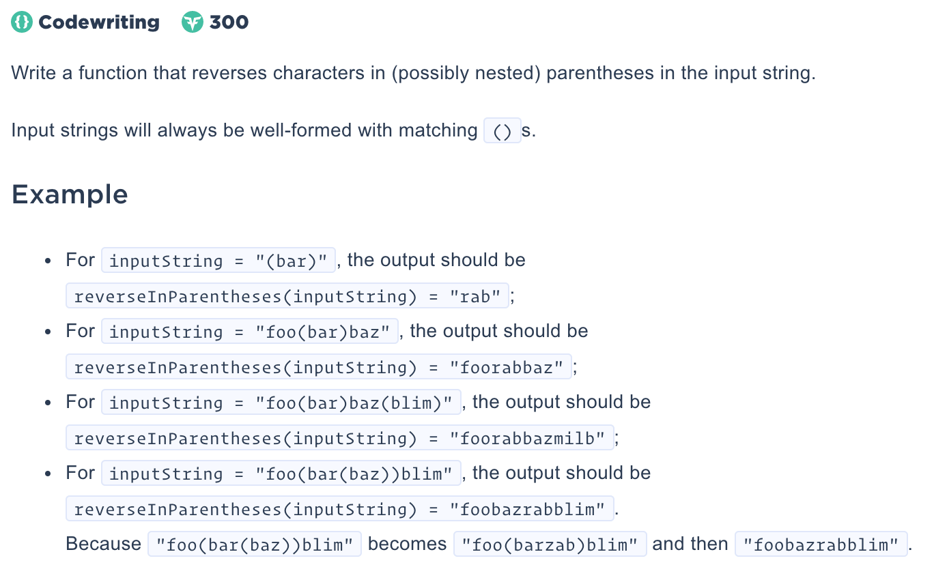Click the 'Input strings will always be well-formed' sentence

pyautogui.click(x=274, y=130)
